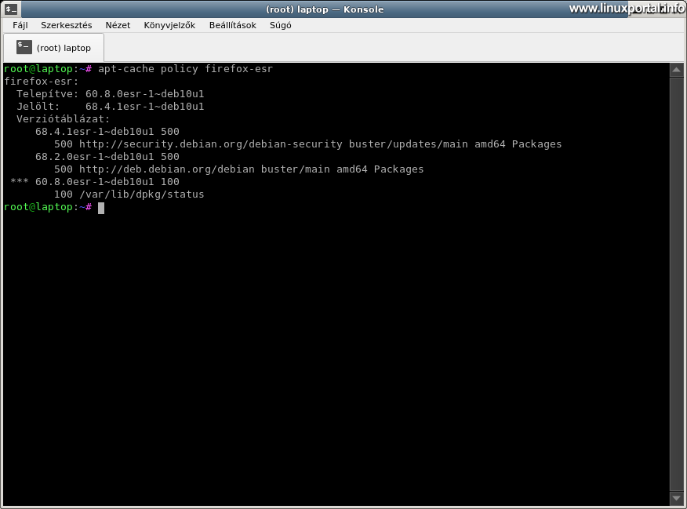
Task: Click the scrollbar up arrow
Action: point(676,69)
